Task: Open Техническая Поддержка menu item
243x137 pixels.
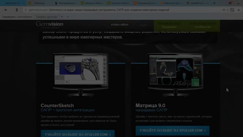Action: 169,25
